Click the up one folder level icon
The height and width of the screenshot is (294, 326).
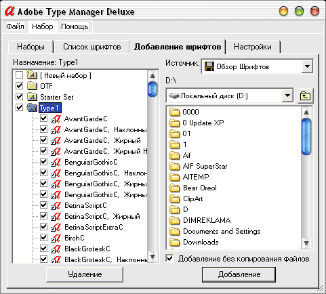pos(305,96)
